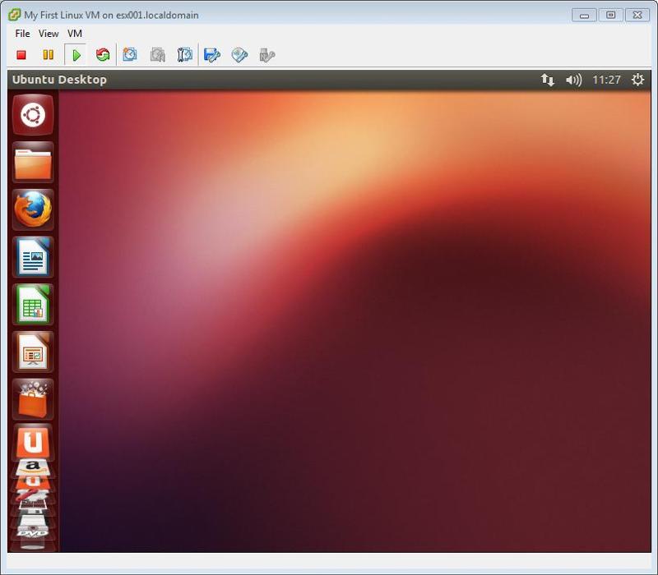Launch LibreOffice Writer
The width and height of the screenshot is (658, 575).
point(33,255)
